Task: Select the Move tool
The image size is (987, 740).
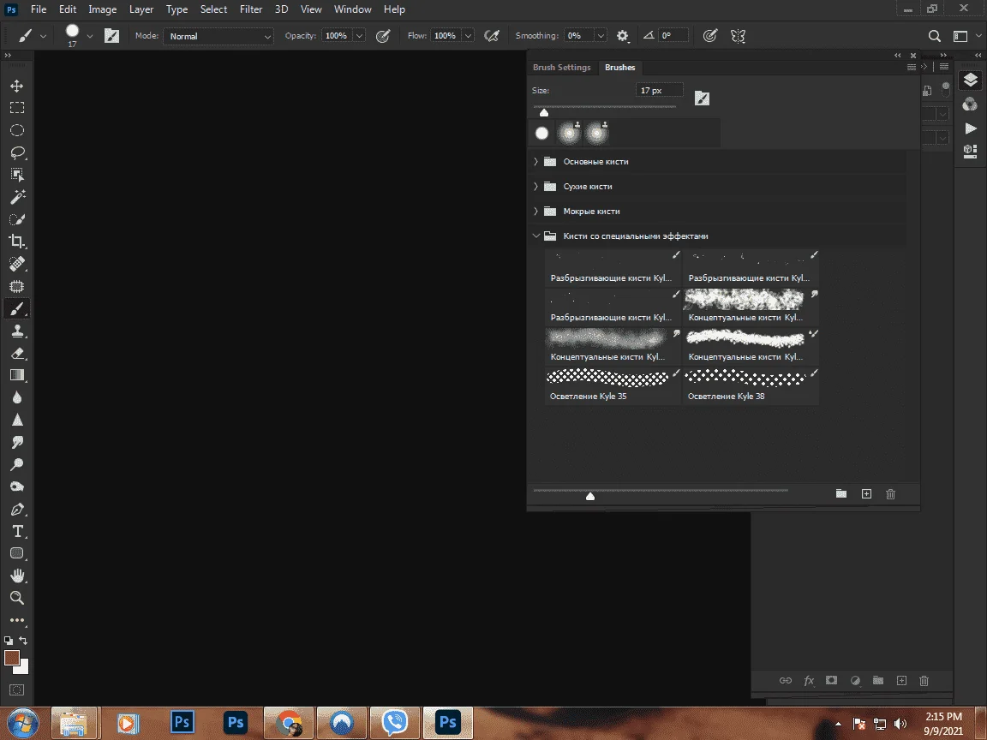Action: (17, 86)
